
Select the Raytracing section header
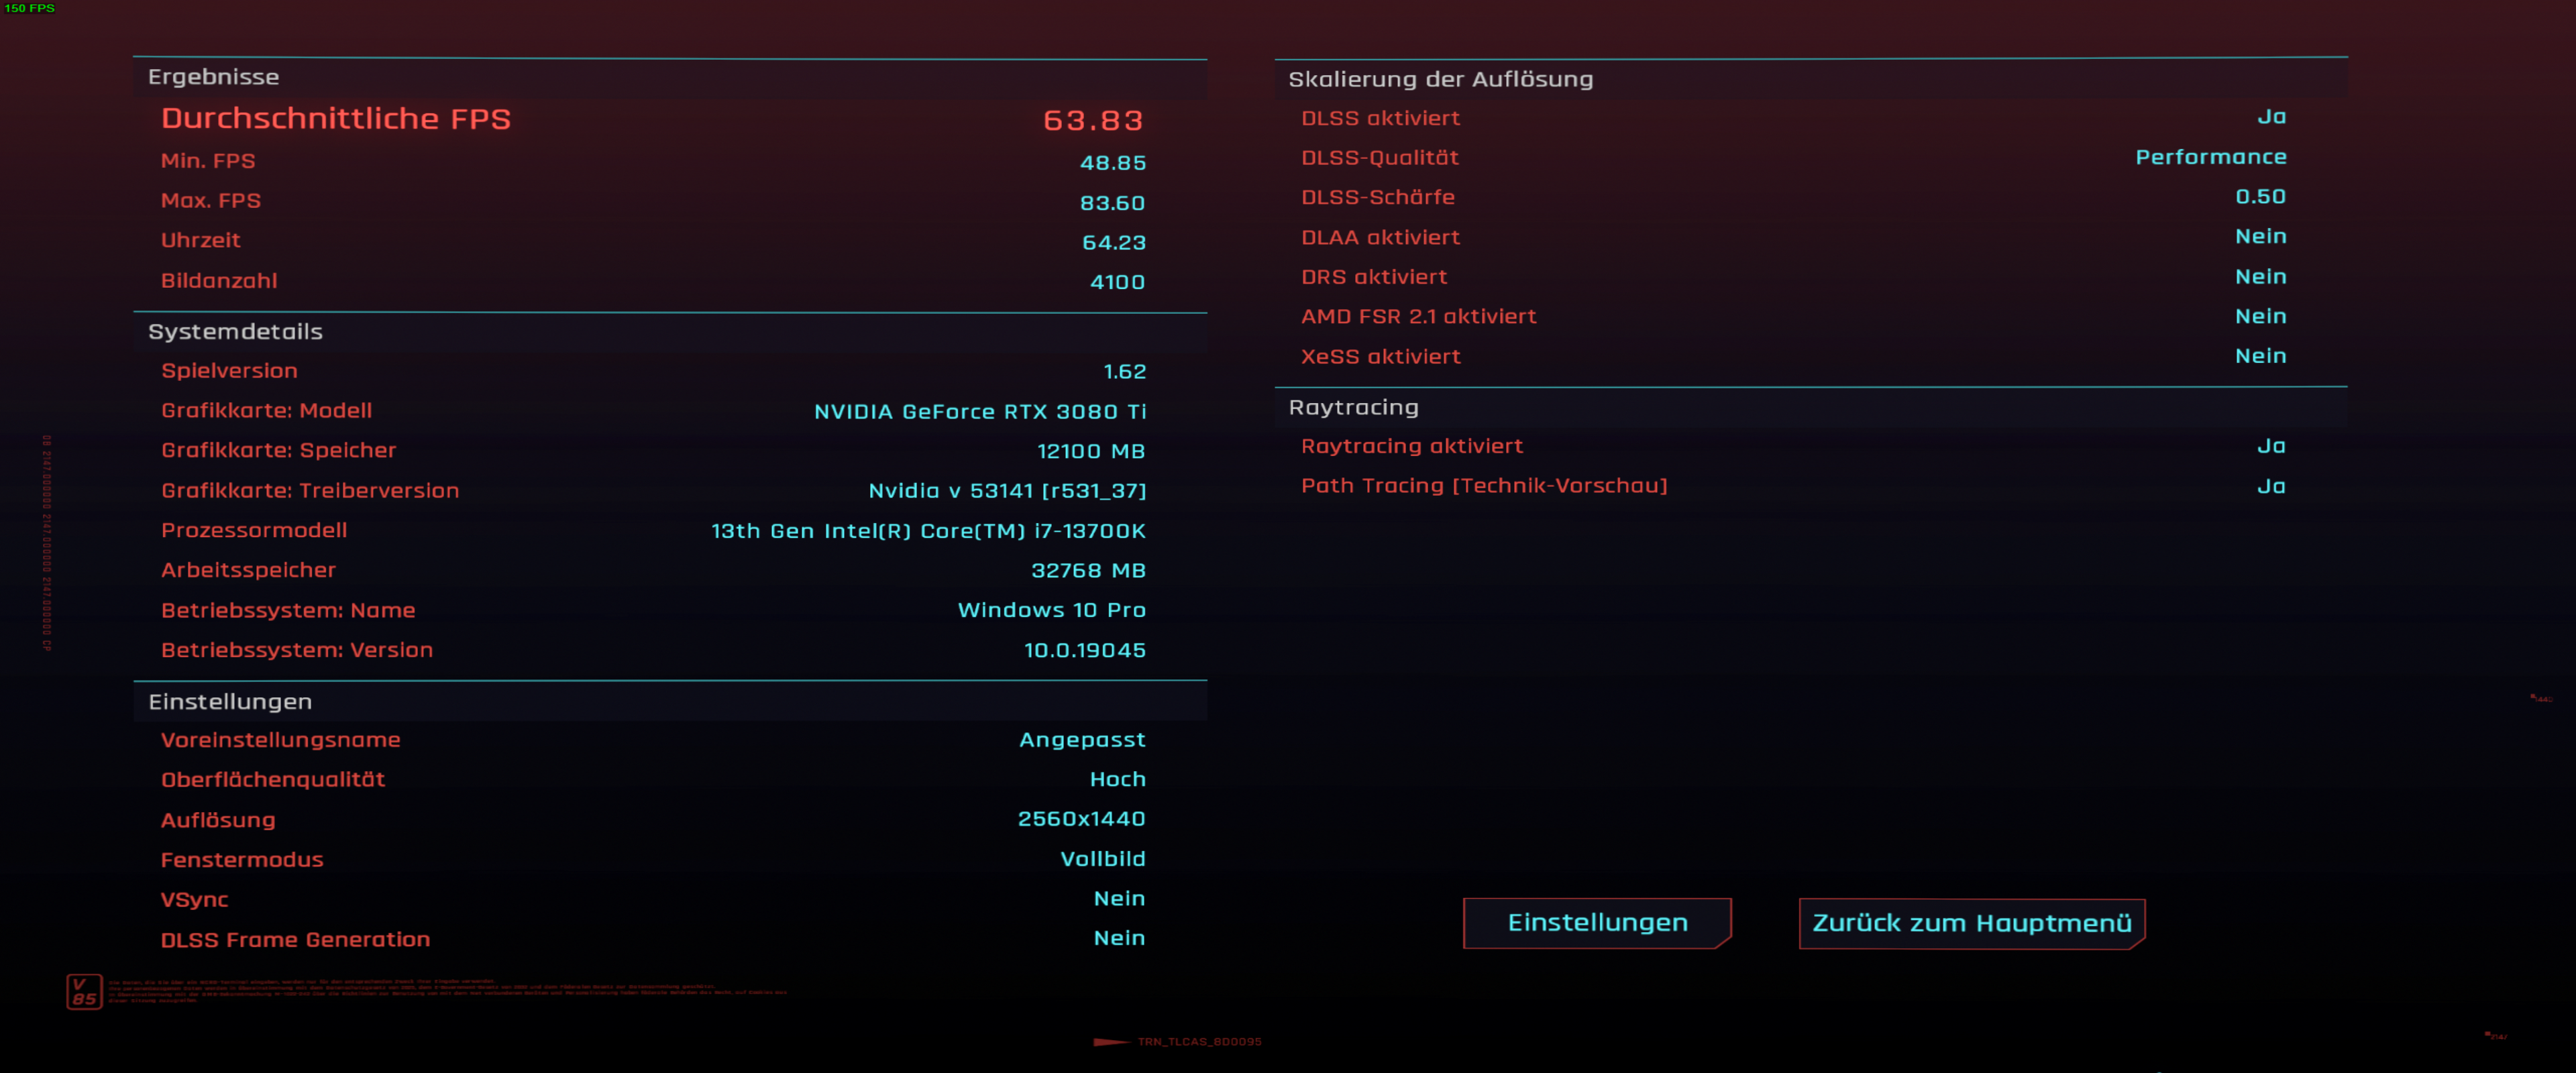(1353, 407)
